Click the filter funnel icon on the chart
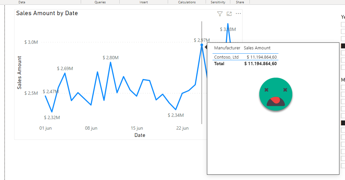 tap(220, 14)
